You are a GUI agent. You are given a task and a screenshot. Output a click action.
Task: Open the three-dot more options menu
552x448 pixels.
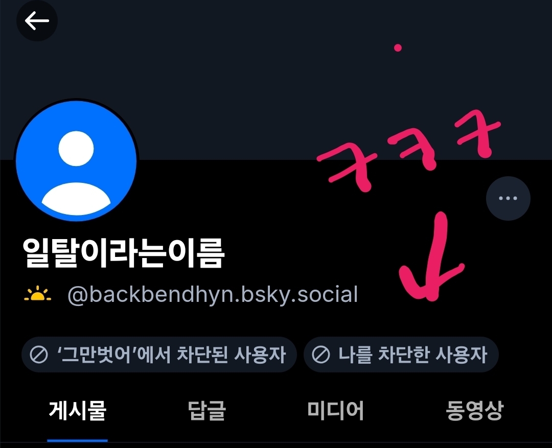pyautogui.click(x=508, y=198)
